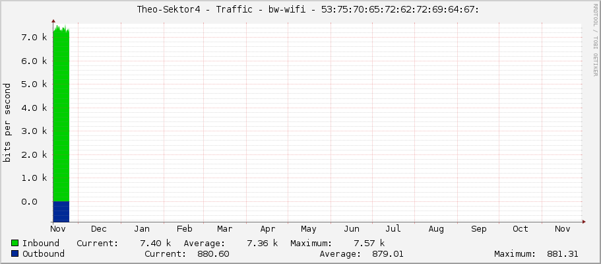The height and width of the screenshot is (264, 601).
Task: Click the blue Outbound legend color box
Action: coord(15,254)
